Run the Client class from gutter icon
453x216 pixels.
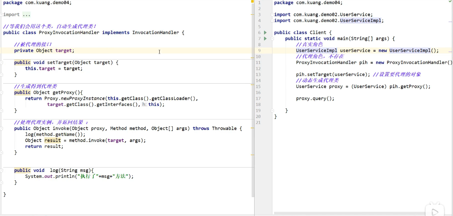pyautogui.click(x=265, y=33)
